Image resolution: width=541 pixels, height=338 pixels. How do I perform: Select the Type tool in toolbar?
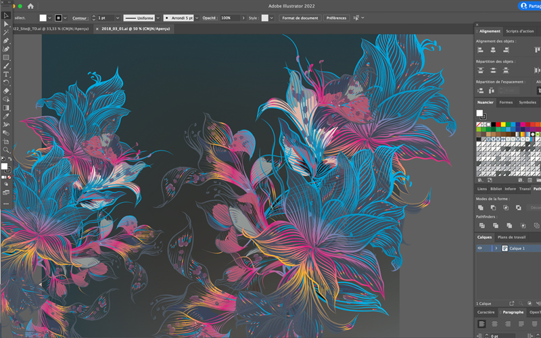6,74
